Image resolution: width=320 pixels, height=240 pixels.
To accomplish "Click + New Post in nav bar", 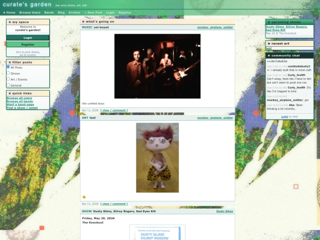I will (93, 12).
